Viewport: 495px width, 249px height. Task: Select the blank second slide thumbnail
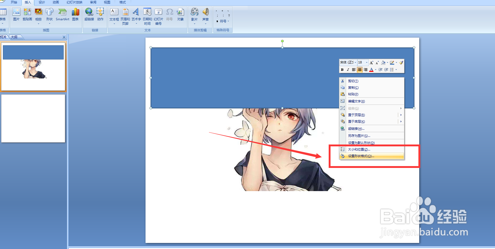click(33, 118)
